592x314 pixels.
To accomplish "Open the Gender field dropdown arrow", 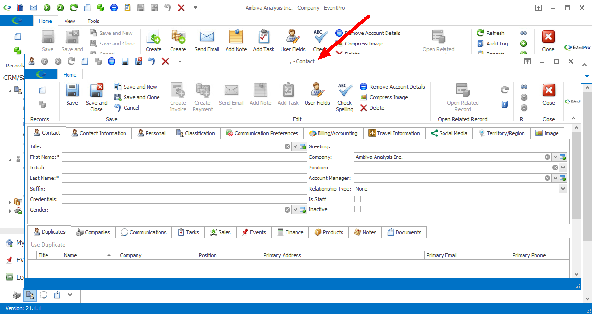I will (295, 210).
